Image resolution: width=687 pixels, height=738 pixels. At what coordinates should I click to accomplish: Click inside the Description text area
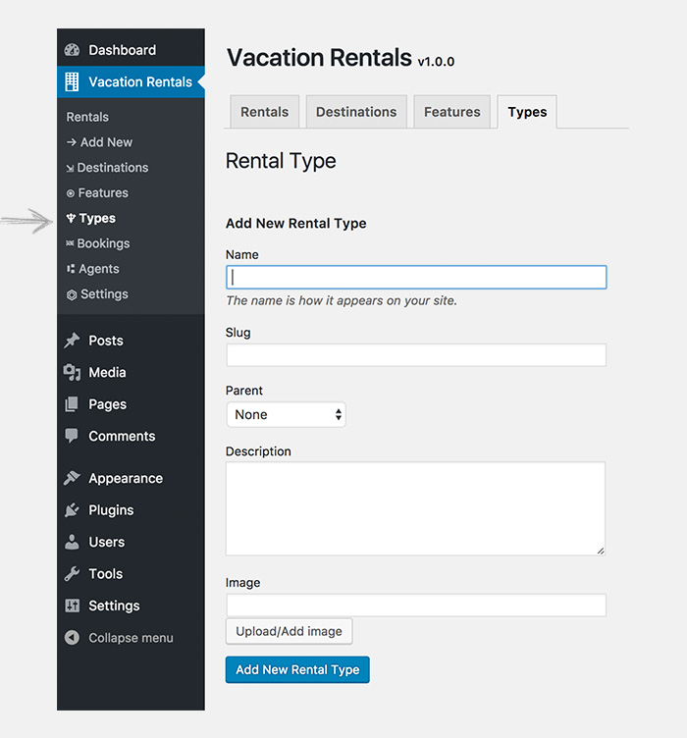coord(415,508)
